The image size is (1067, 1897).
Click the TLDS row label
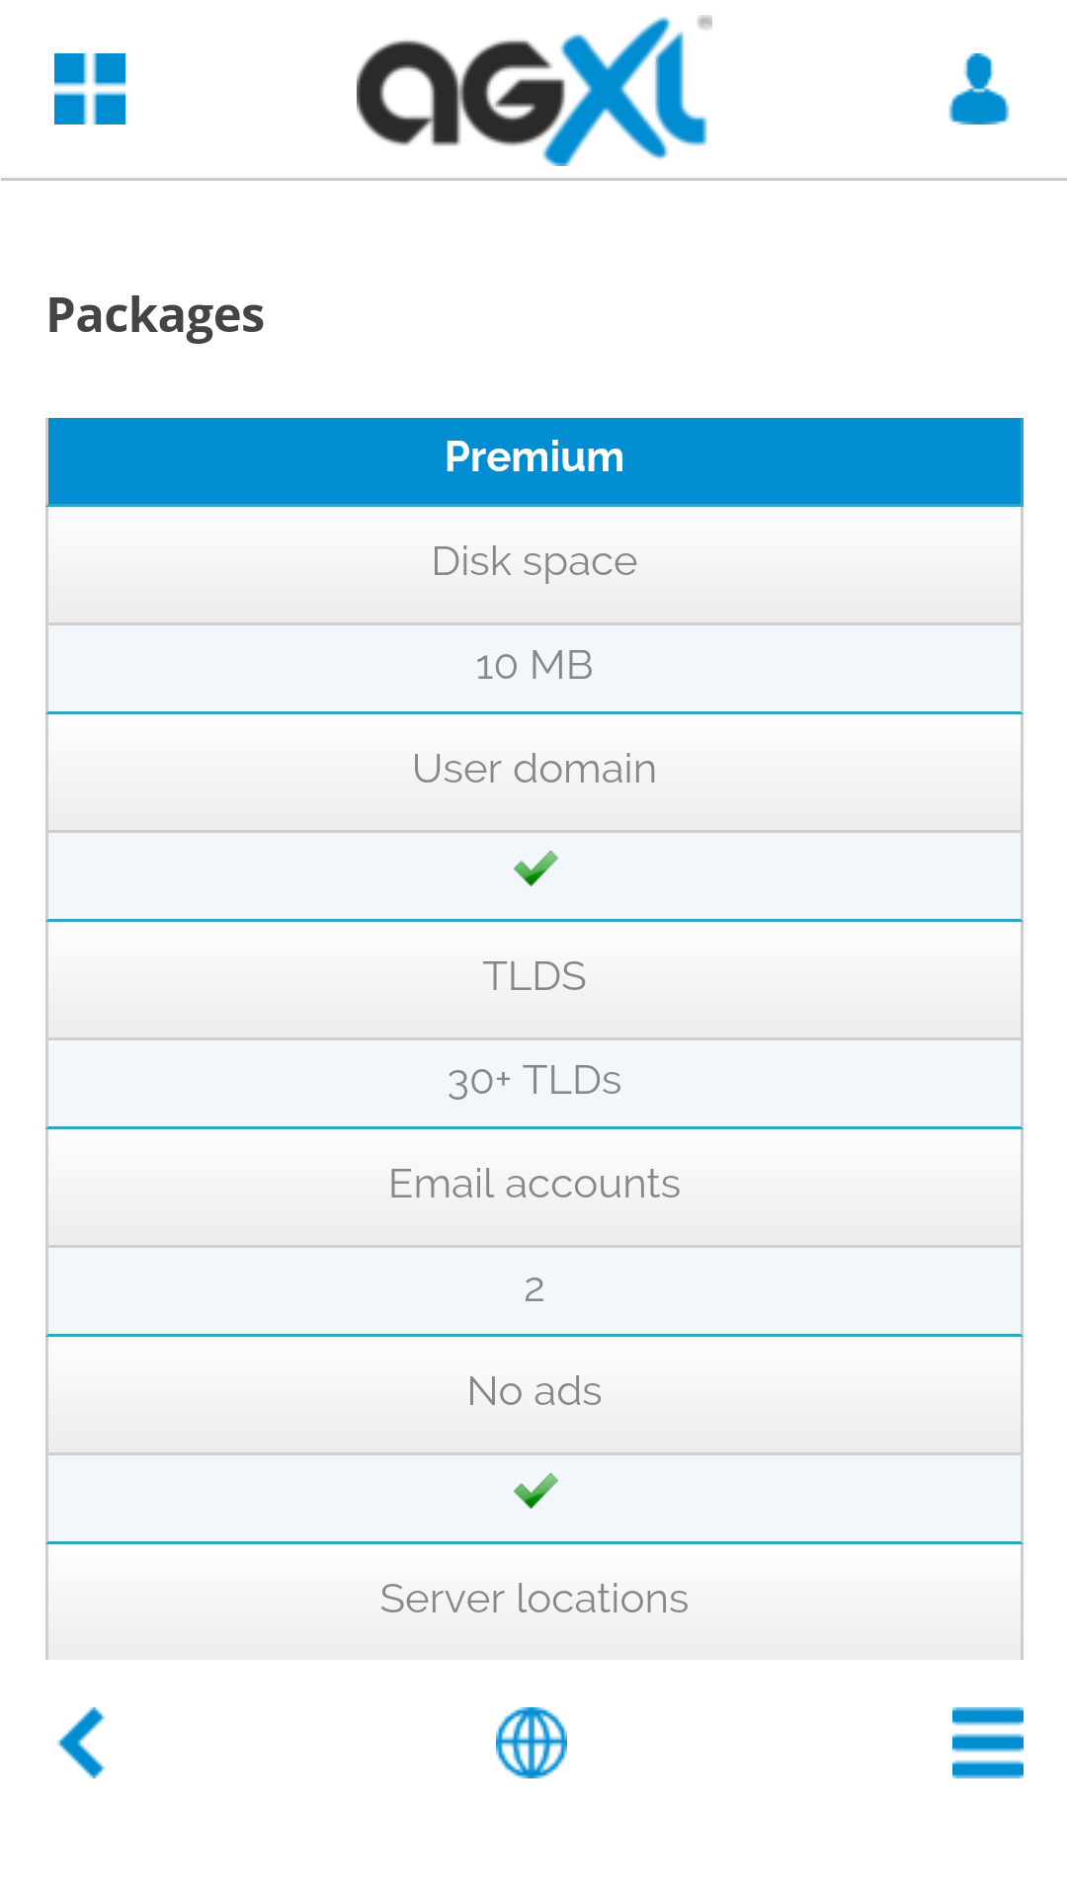534,976
